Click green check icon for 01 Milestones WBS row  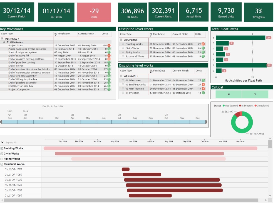tap(203, 80)
